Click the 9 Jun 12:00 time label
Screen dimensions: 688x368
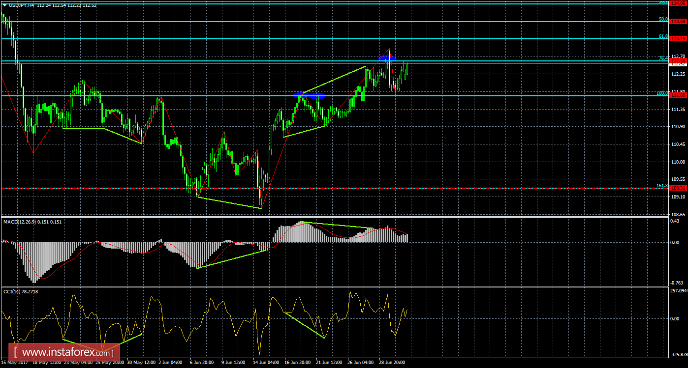click(233, 363)
